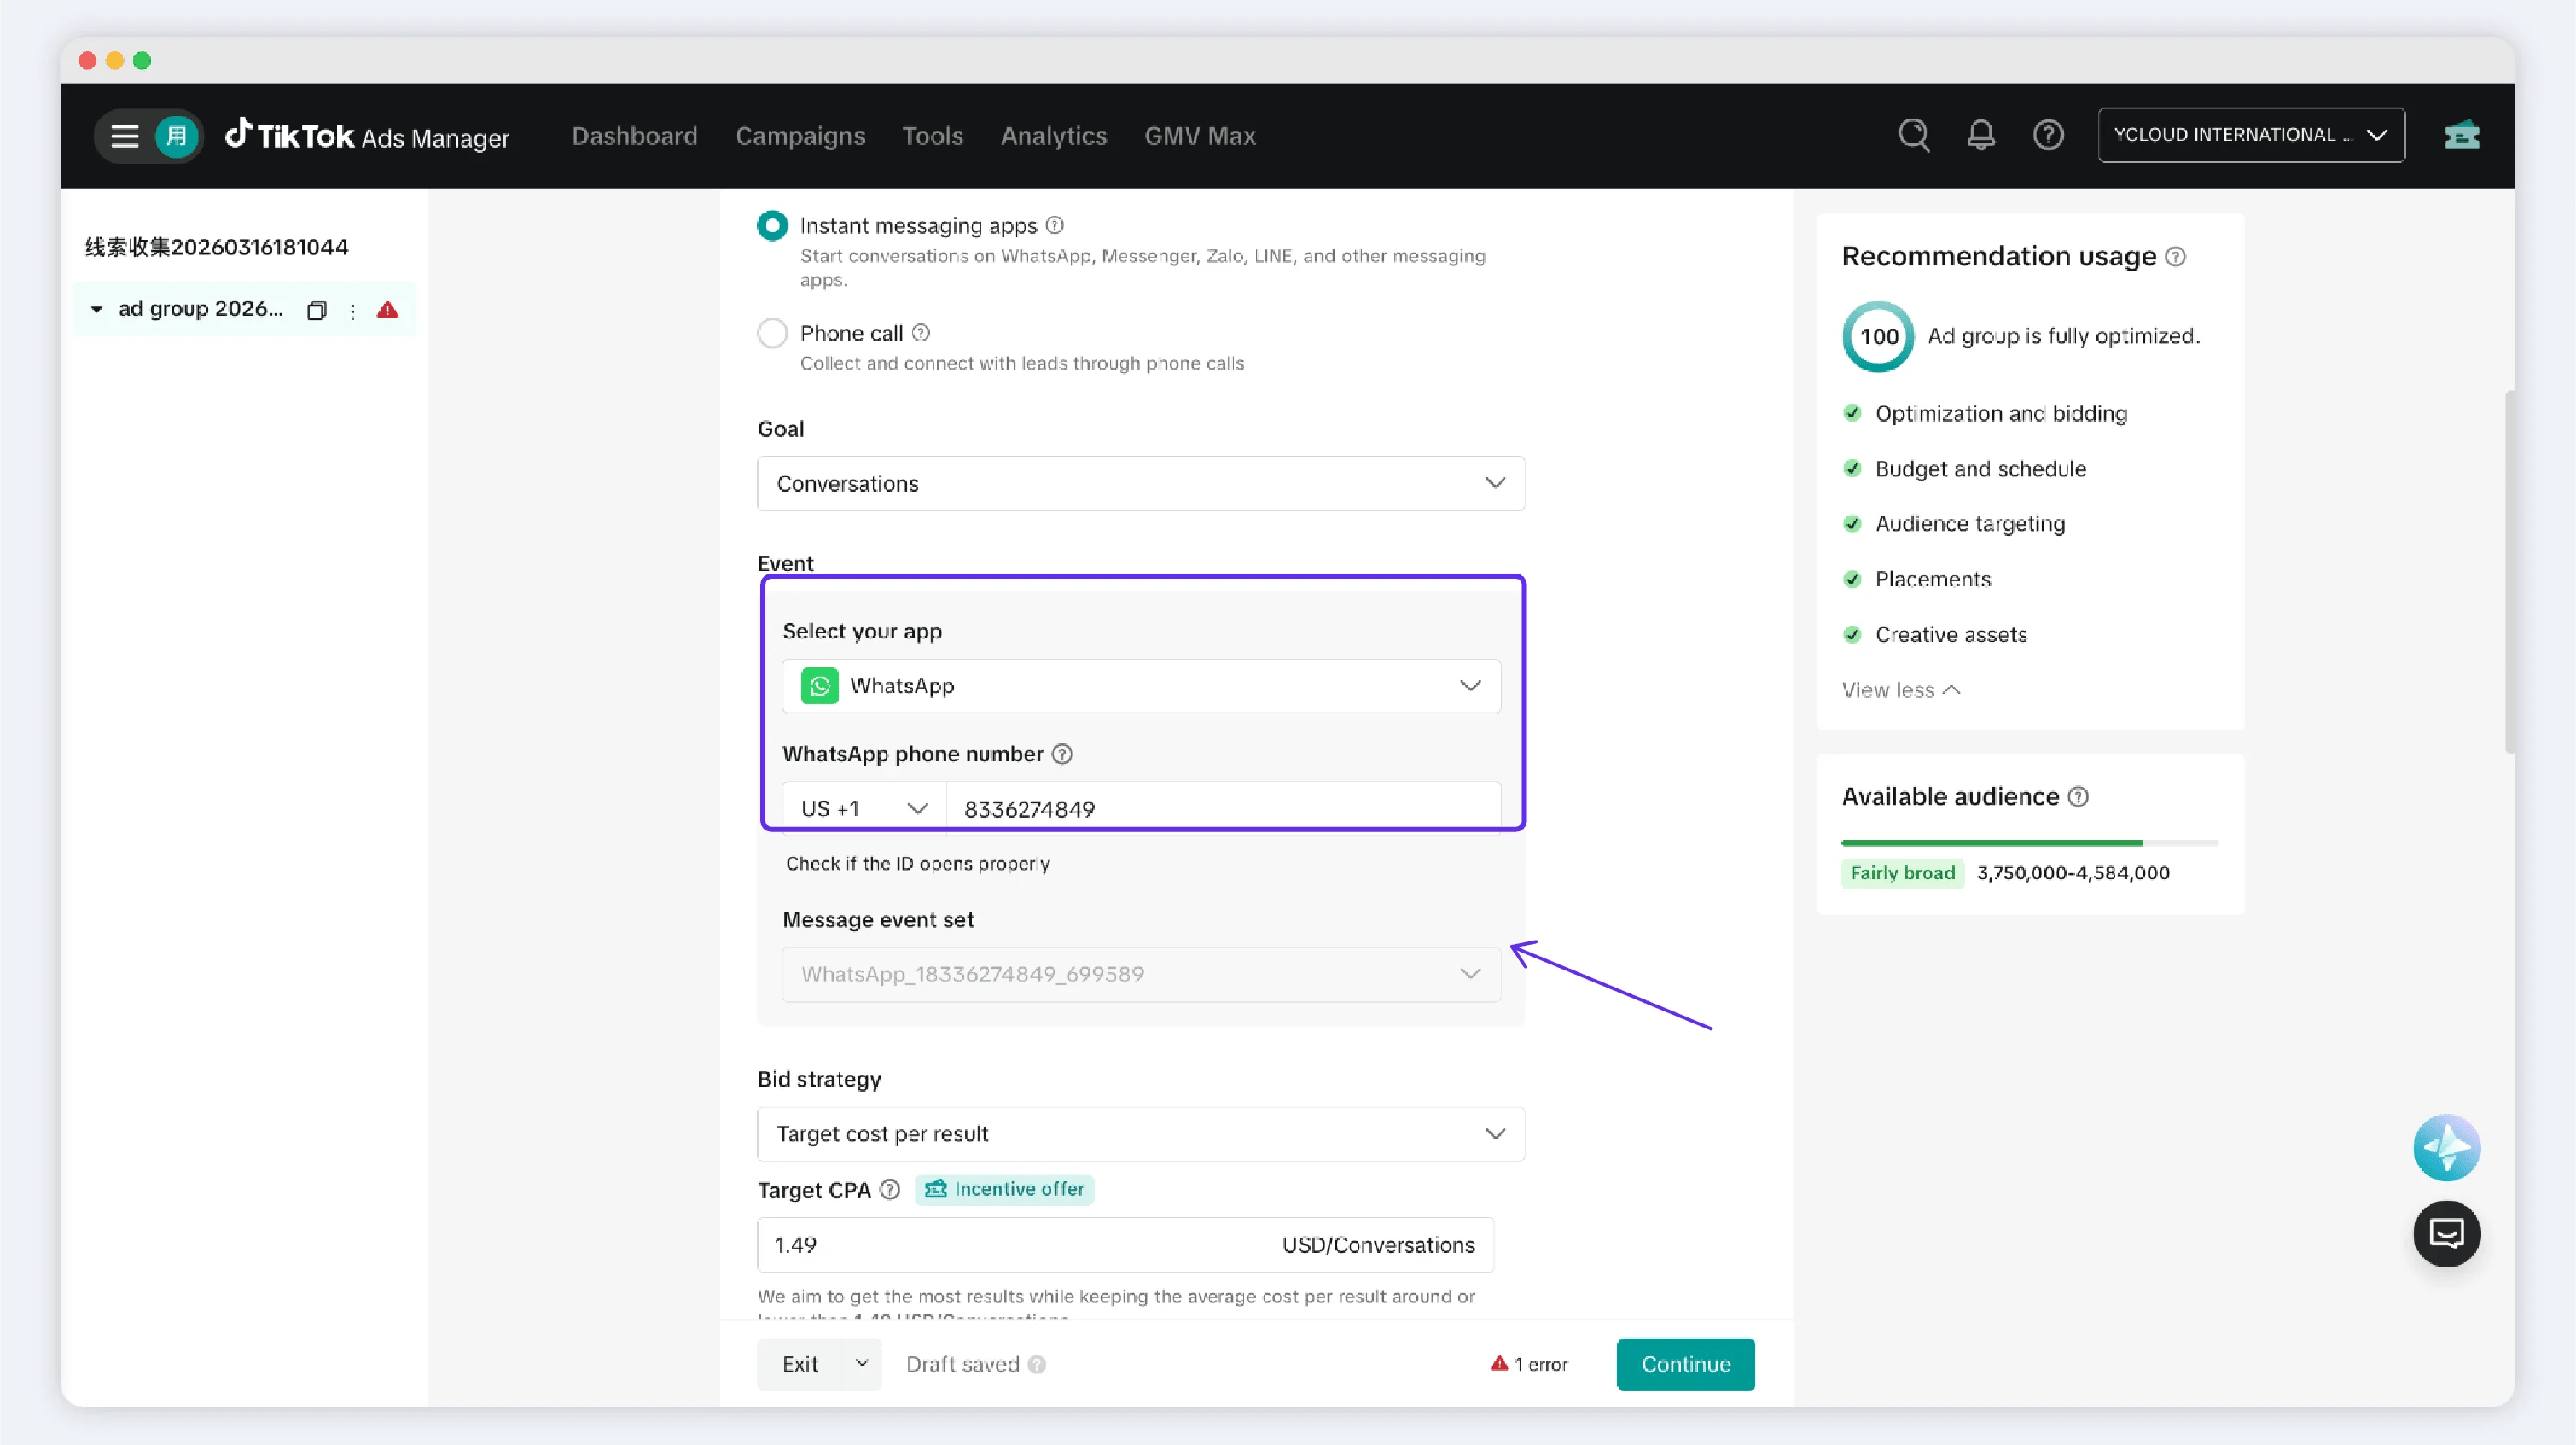Click the WhatsApp phone number input field
The image size is (2576, 1445).
[1223, 808]
